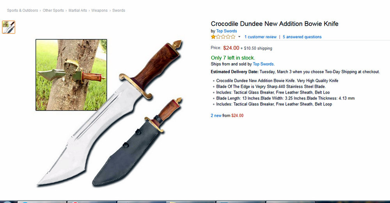The image size is (390, 203).
Task: Go to the Sports & Outdoors breadcrumb
Action: click(22, 11)
